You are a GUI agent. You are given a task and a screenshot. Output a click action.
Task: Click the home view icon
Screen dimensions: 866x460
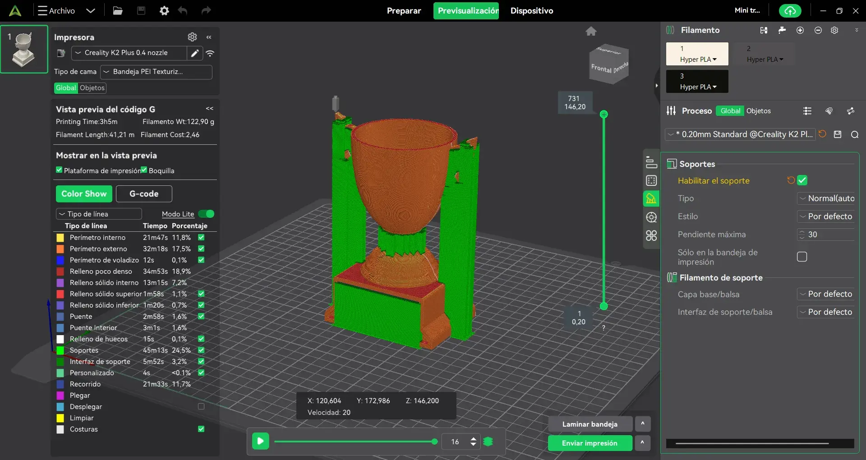click(591, 31)
